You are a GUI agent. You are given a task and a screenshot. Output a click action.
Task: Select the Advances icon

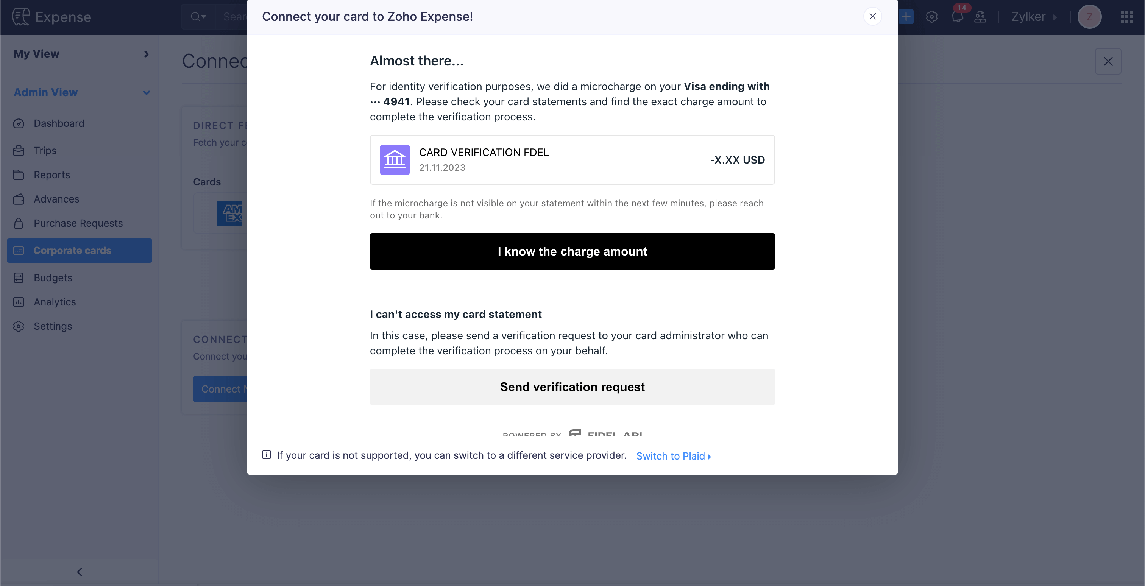[x=19, y=199]
